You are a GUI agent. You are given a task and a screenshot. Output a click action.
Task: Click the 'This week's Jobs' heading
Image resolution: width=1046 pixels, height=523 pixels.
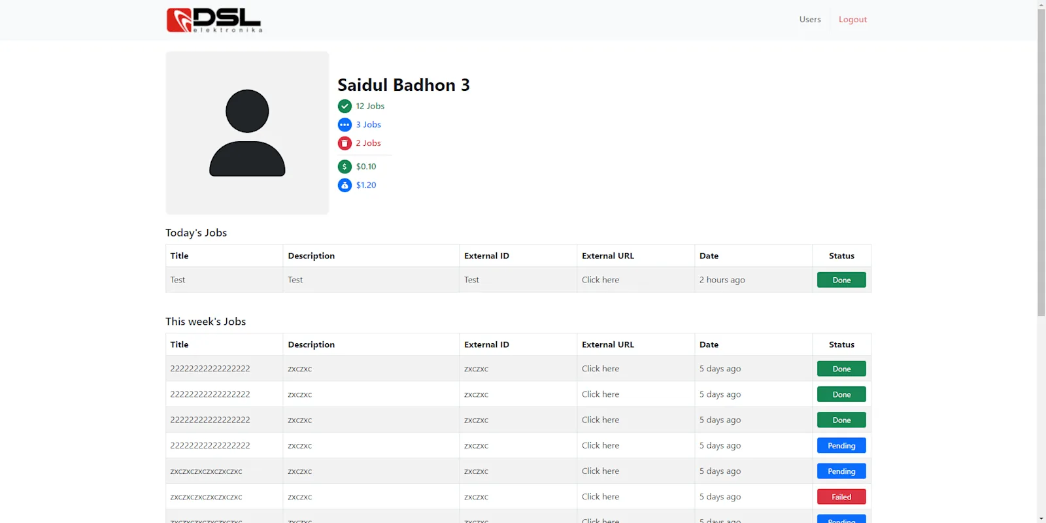[x=205, y=322]
